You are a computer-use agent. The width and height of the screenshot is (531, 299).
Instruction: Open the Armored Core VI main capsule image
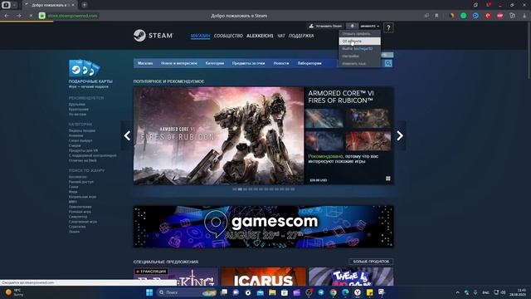[x=219, y=135]
